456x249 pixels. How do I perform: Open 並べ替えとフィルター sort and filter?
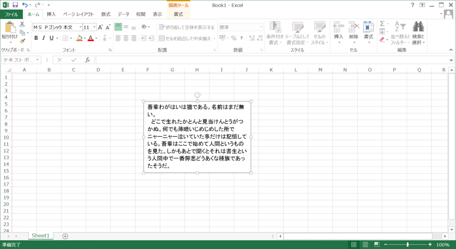click(400, 33)
